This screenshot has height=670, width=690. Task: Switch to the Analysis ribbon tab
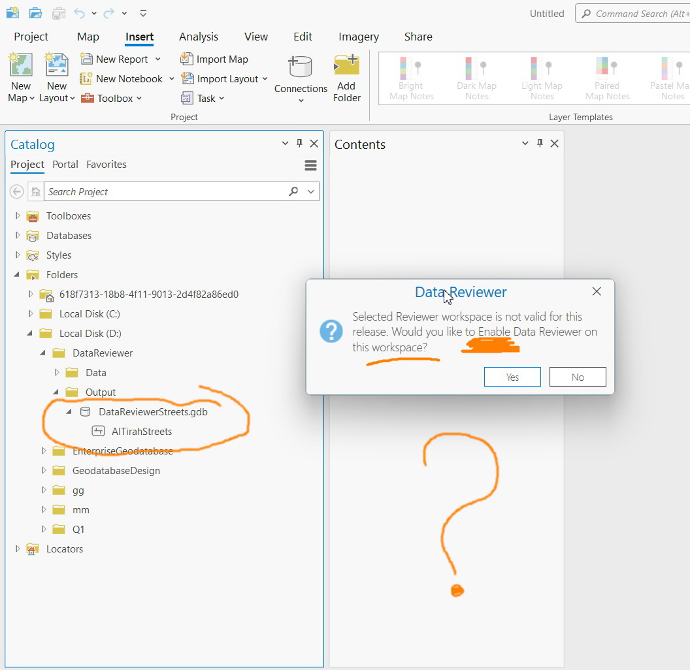click(x=198, y=37)
